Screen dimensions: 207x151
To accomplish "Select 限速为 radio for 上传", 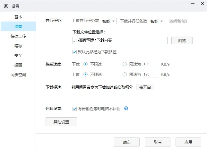I will pyautogui.click(x=125, y=75).
